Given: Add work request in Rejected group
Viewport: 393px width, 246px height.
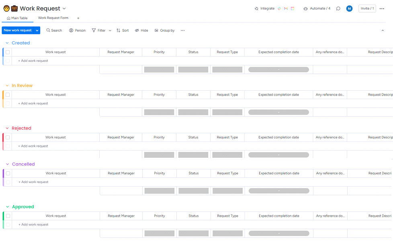Looking at the screenshot, I should click(x=33, y=146).
